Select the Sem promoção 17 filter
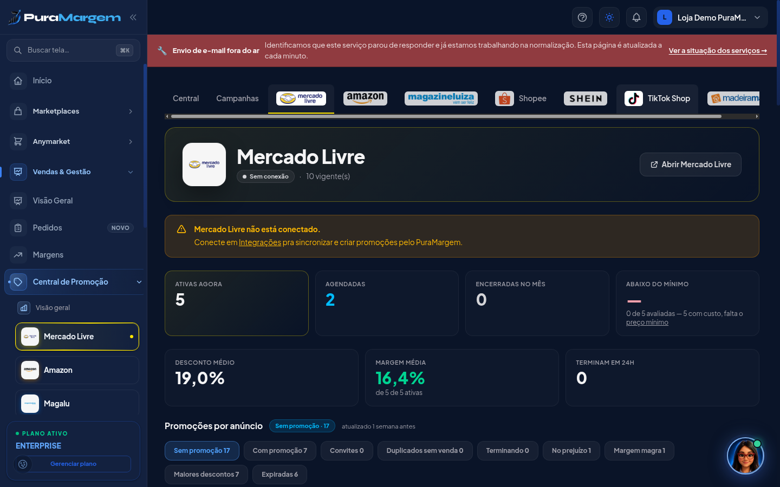The image size is (780, 487). (202, 451)
